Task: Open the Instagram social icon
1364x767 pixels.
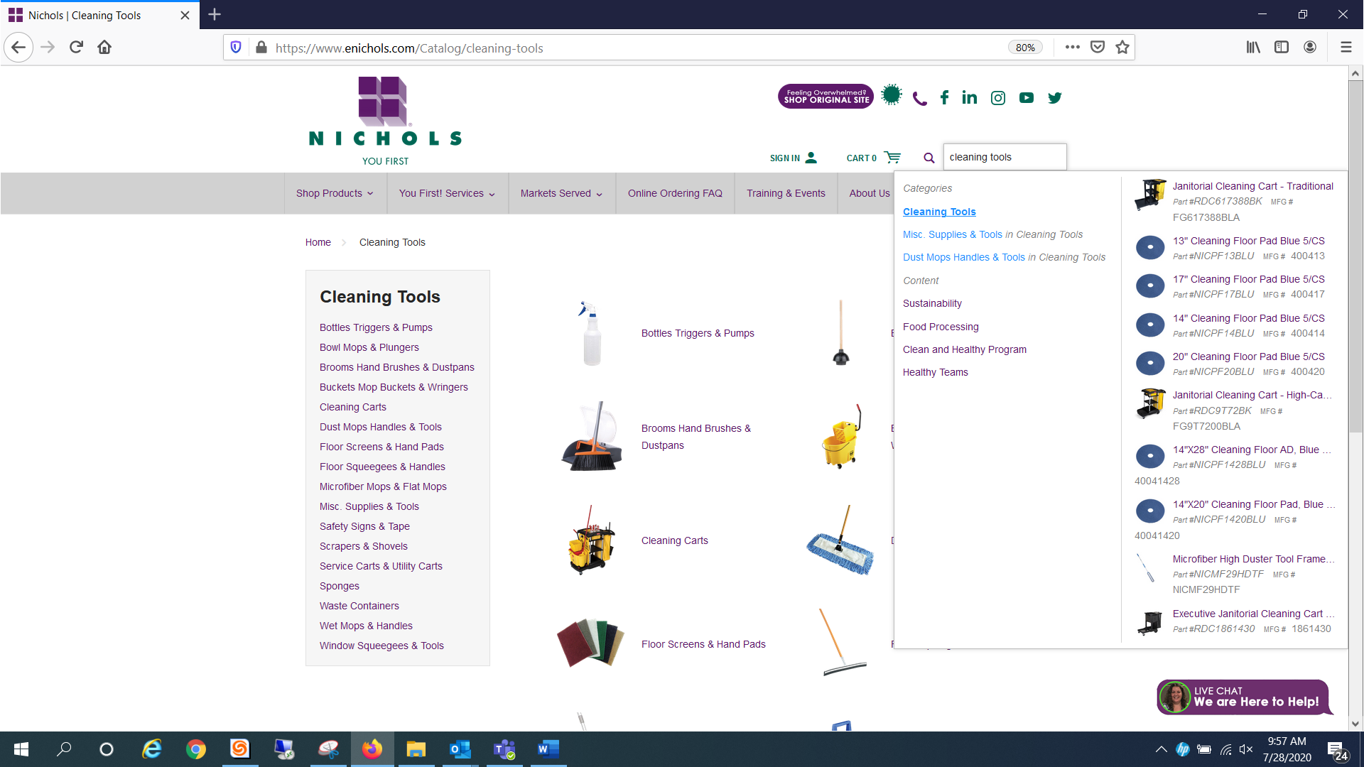Action: click(998, 98)
